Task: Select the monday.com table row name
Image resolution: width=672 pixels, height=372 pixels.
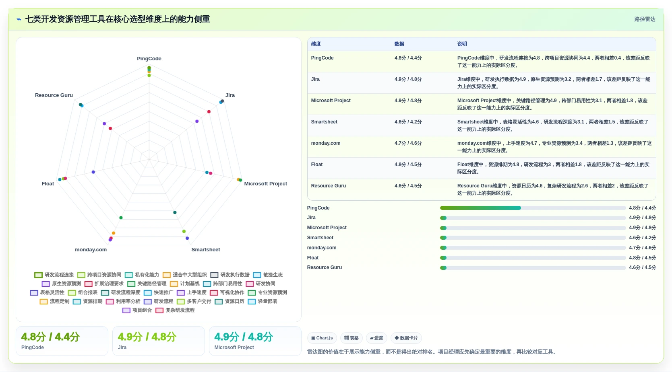Action: (326, 143)
